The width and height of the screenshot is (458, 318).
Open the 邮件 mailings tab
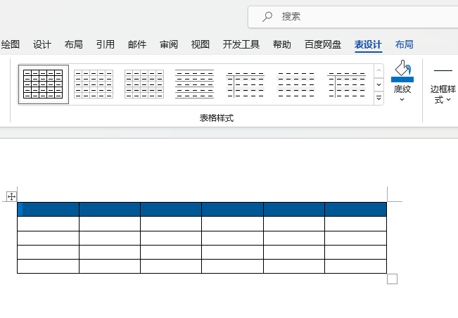tap(137, 45)
